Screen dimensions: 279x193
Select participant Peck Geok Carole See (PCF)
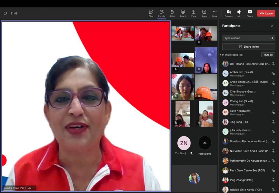(248, 170)
